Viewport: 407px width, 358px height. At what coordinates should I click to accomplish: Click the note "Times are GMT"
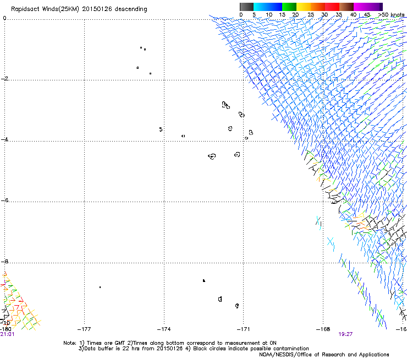coord(106,343)
